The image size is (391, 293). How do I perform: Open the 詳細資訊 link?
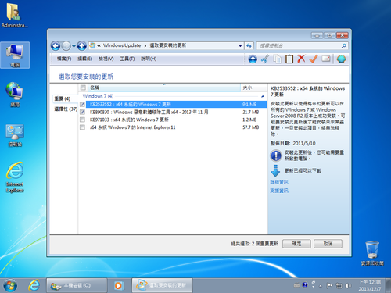tap(279, 182)
